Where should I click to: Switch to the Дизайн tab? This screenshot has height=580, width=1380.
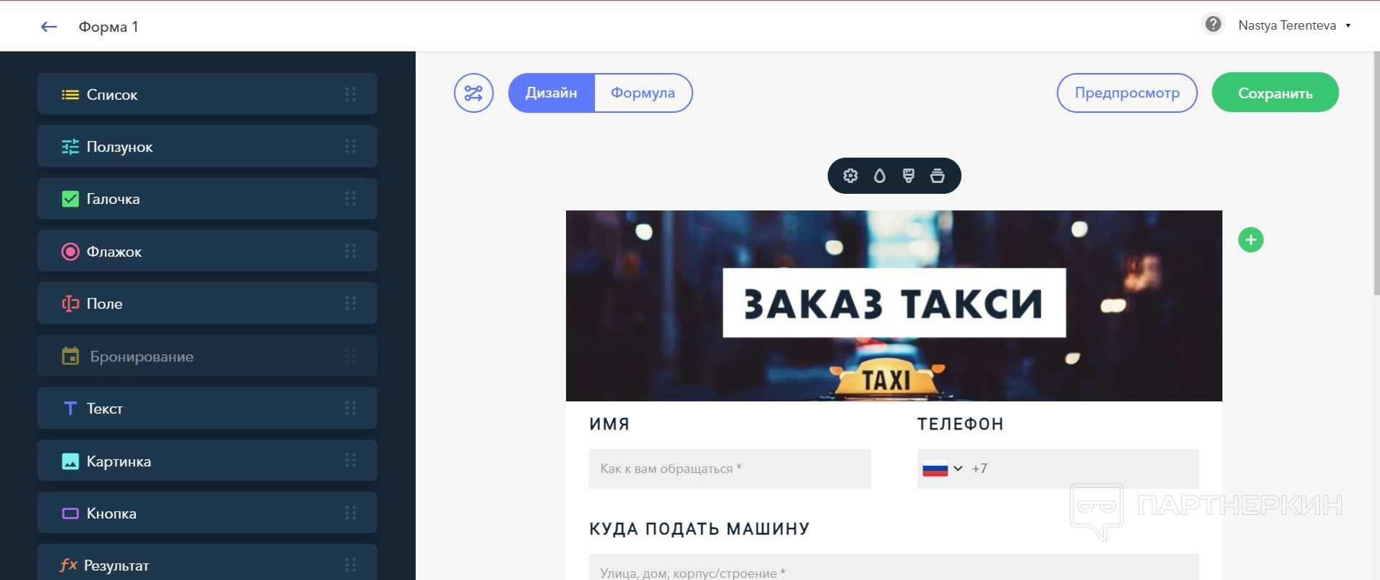tap(552, 93)
